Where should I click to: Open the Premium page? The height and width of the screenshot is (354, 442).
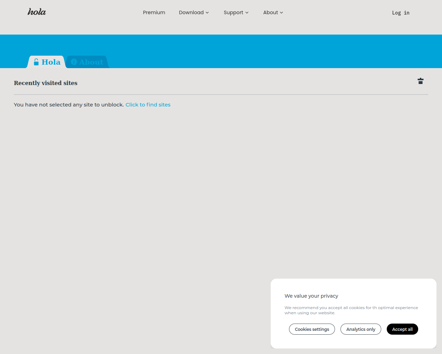point(154,12)
